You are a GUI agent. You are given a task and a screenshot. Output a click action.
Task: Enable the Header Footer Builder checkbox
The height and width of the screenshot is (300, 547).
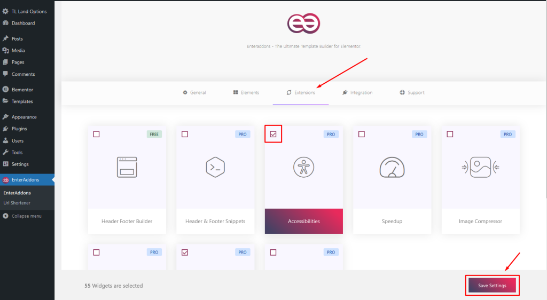96,134
